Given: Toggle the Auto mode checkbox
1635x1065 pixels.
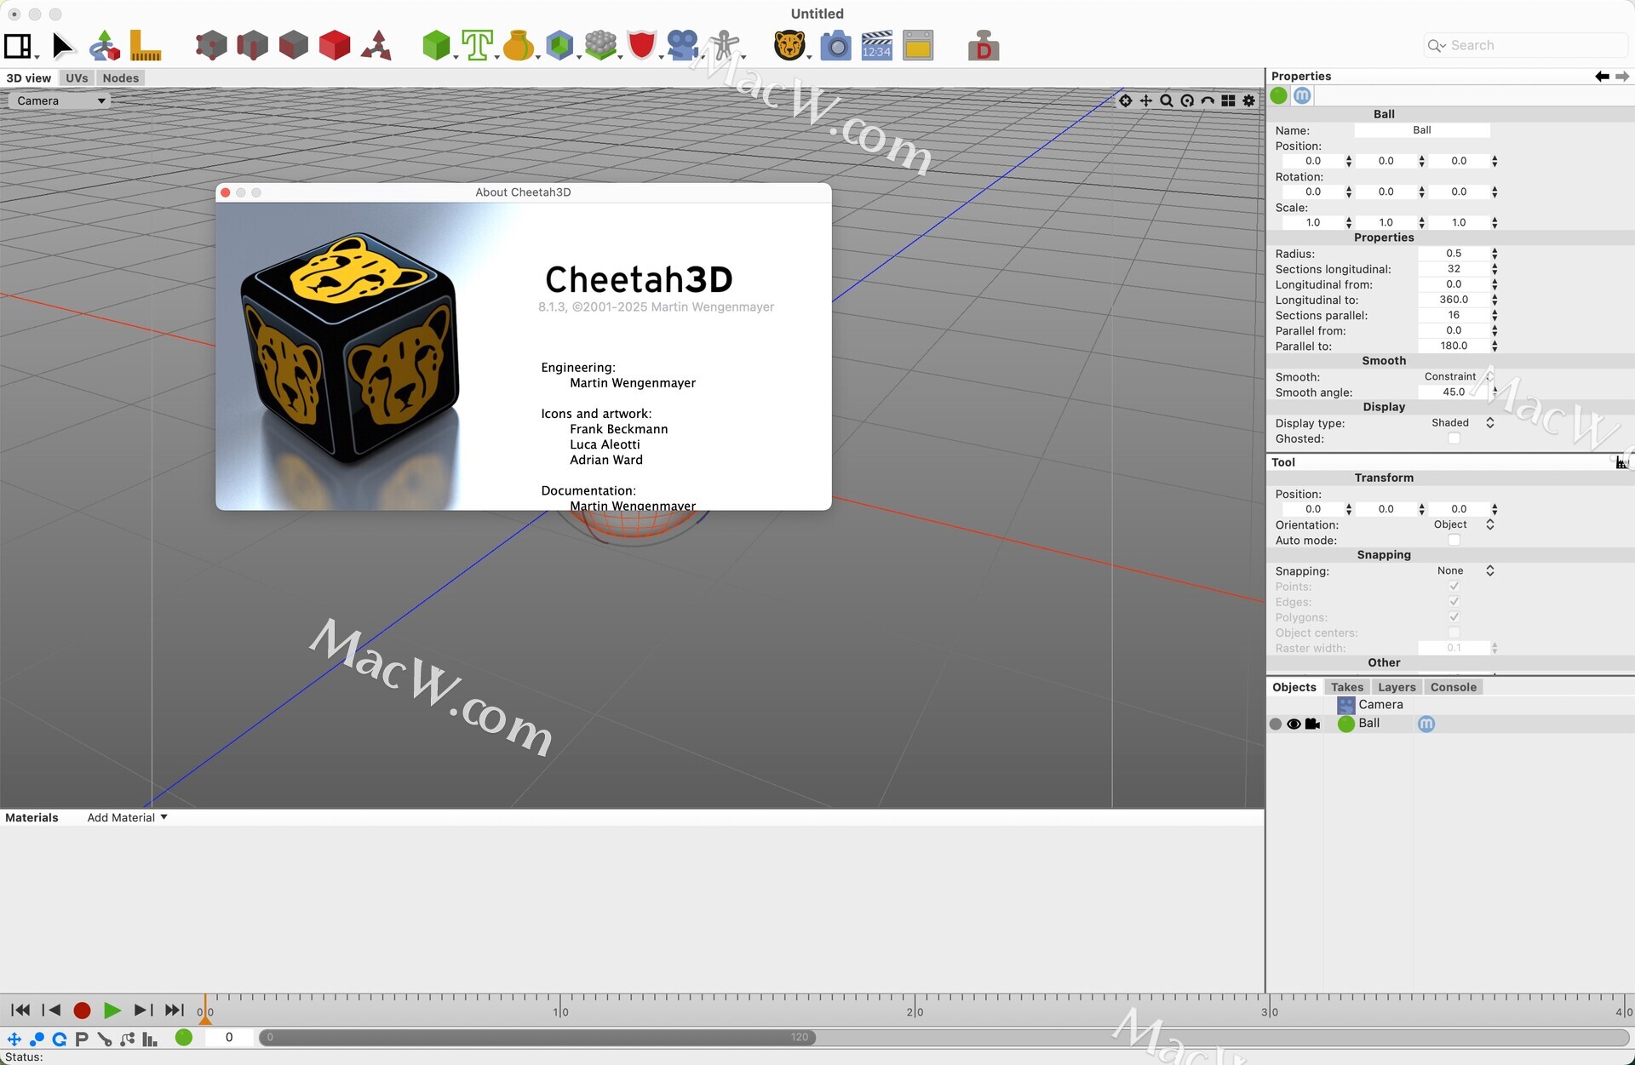Looking at the screenshot, I should tap(1454, 540).
